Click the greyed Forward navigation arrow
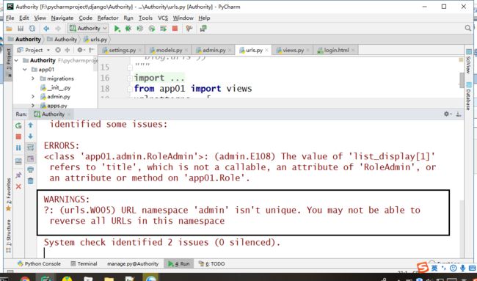Image resolution: width=477 pixels, height=281 pixels. [x=58, y=29]
